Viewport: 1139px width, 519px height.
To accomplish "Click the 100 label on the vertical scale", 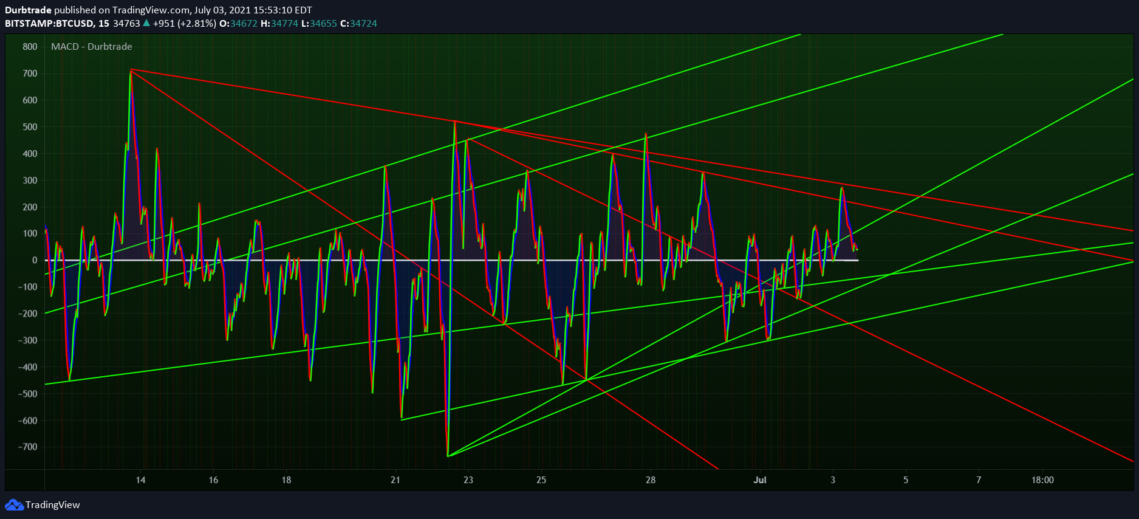I will 30,233.
